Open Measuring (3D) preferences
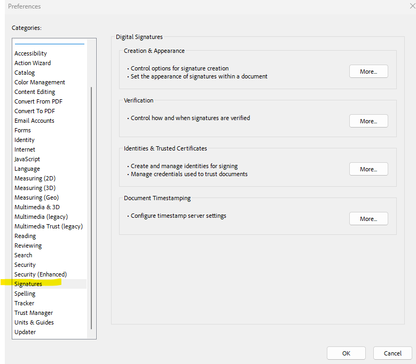Screen dimensions: 416x364 point(35,188)
